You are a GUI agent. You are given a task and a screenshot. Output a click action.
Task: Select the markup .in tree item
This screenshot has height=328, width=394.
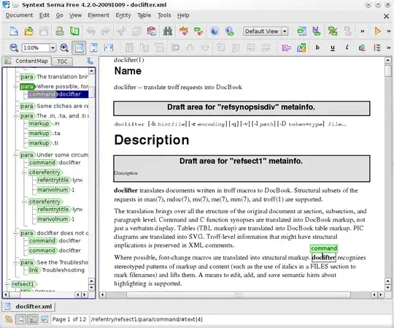click(44, 123)
